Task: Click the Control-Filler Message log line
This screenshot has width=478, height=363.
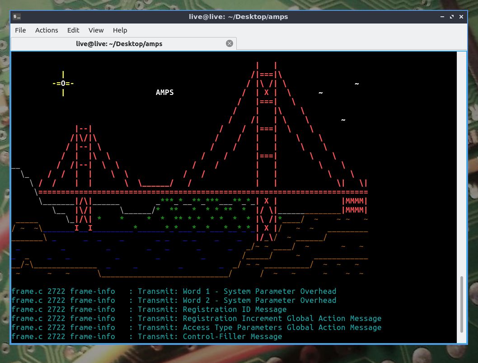Action: 147,336
